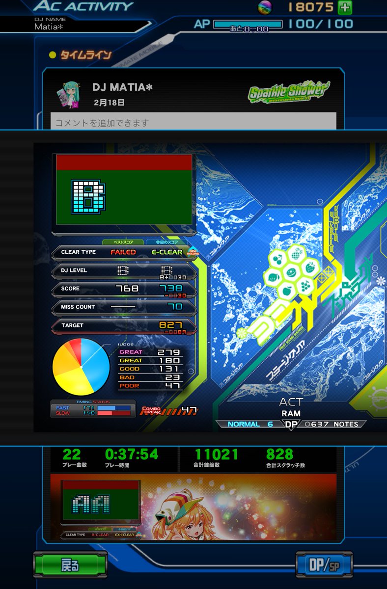Select the ベストスコア best score tab
Image resolution: width=387 pixels, height=589 pixels.
click(x=123, y=242)
